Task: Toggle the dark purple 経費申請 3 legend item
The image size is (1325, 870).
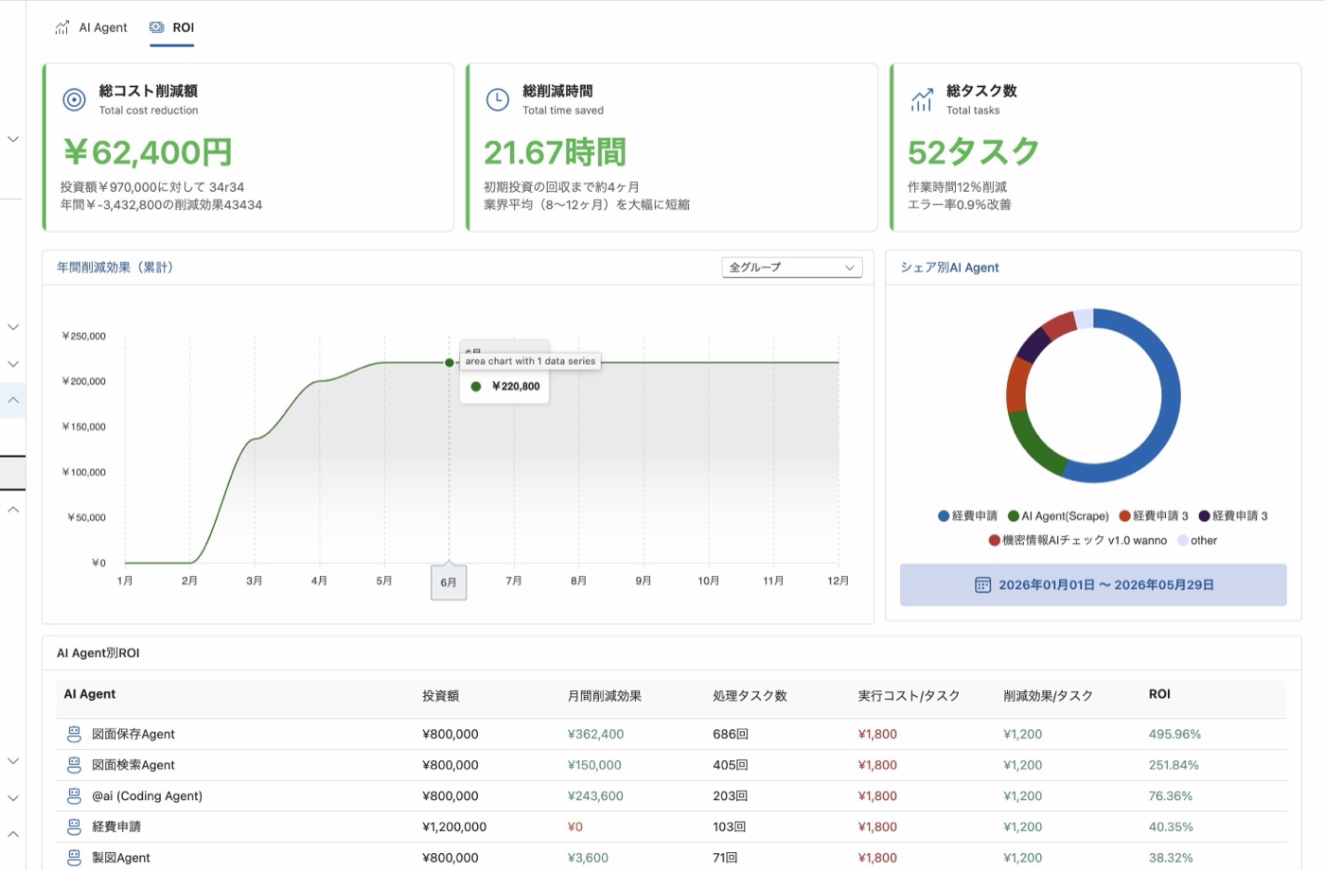Action: (x=1233, y=516)
